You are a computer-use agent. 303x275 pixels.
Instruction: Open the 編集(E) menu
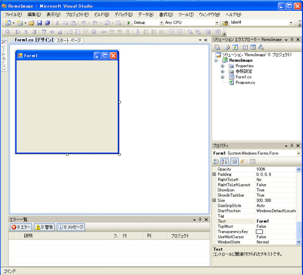tap(34, 15)
